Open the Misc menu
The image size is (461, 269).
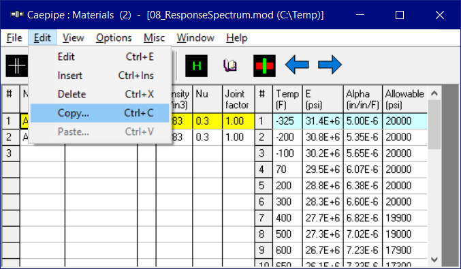click(154, 38)
